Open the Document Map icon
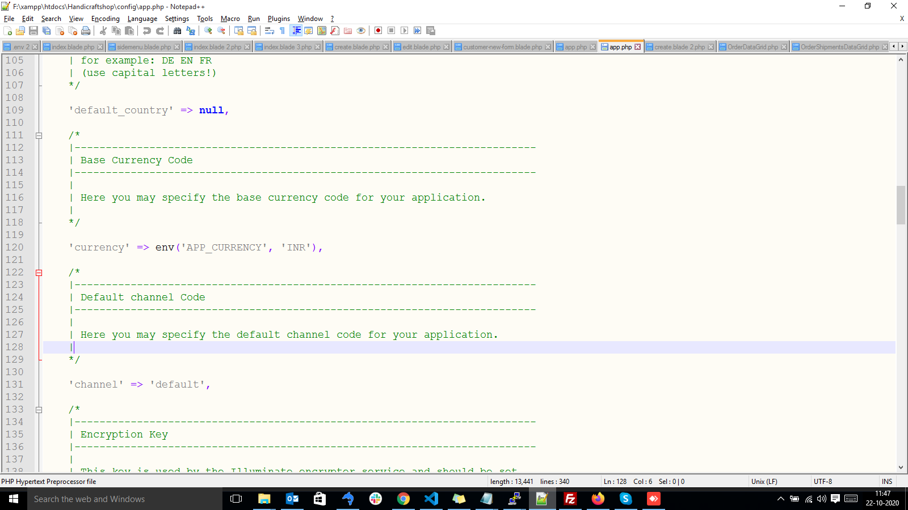The image size is (908, 510). (322, 31)
